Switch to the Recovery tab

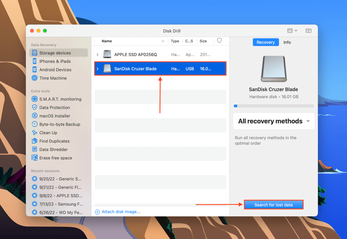(x=266, y=42)
